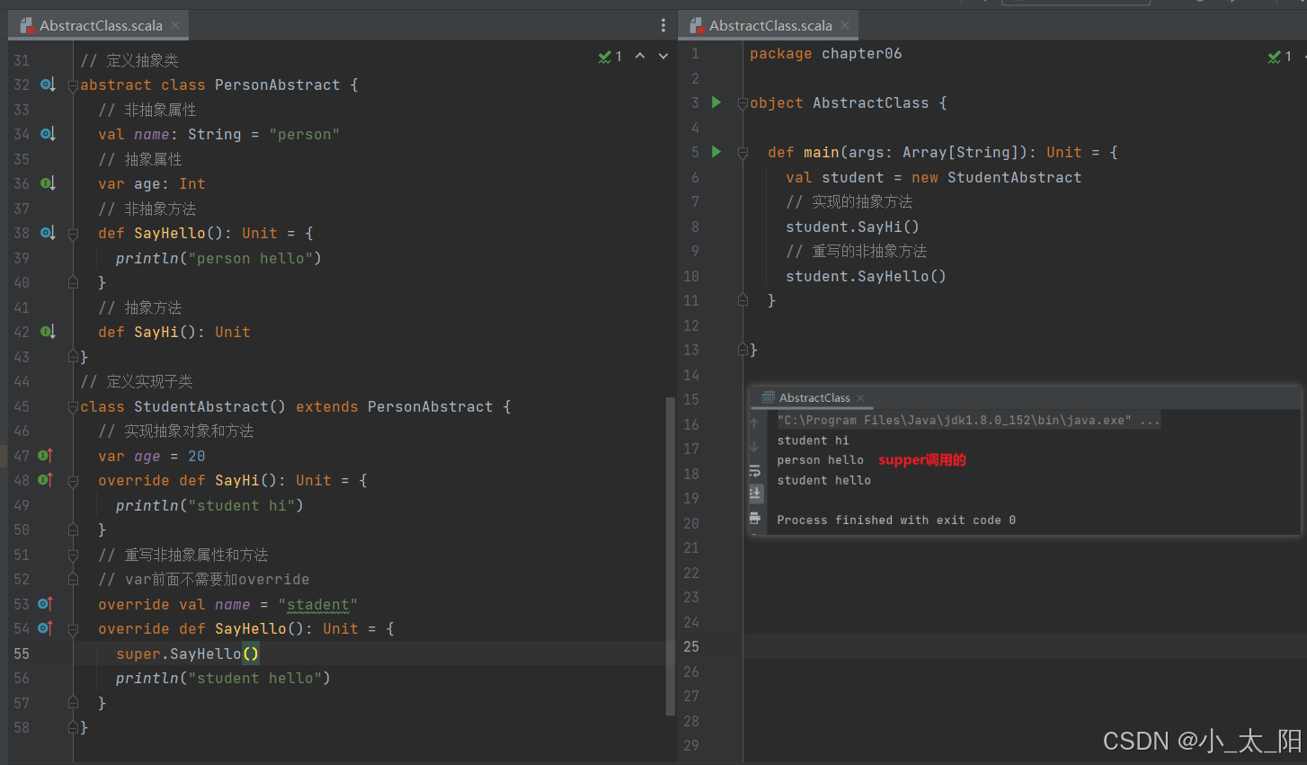Click "Process finished with exit code 0" text
This screenshot has height=765, width=1307.
point(896,520)
